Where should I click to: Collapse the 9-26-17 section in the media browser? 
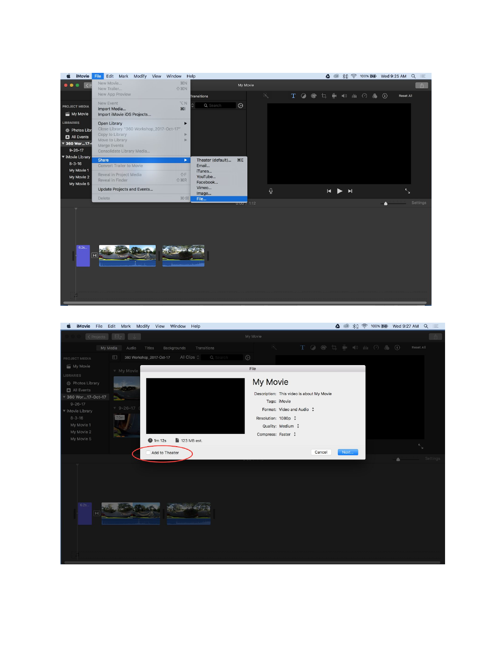(x=115, y=408)
